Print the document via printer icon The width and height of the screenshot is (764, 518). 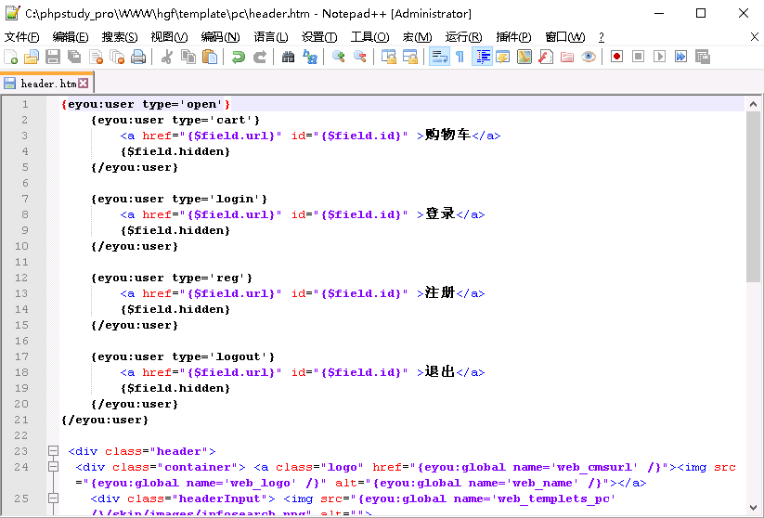coord(138,57)
